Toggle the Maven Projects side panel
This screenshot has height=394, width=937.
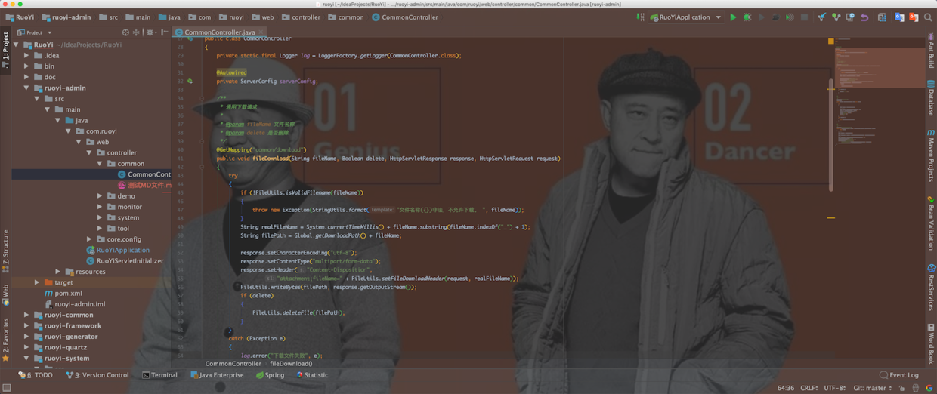click(931, 153)
